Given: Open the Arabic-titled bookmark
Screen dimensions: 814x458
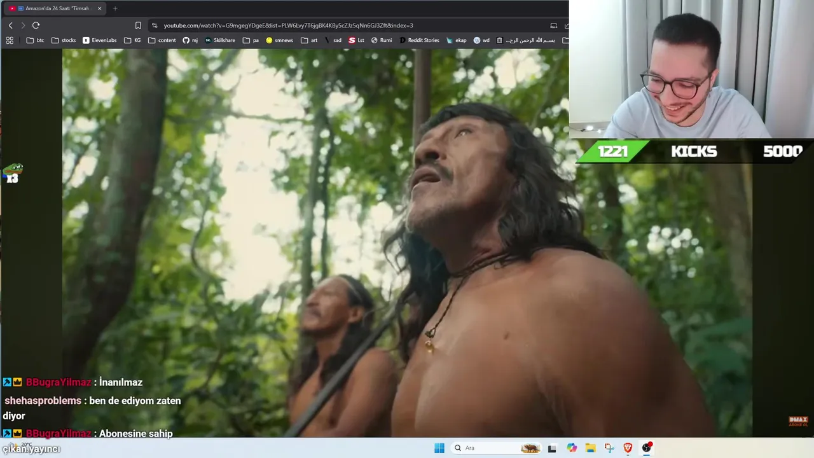Looking at the screenshot, I should click(x=525, y=40).
